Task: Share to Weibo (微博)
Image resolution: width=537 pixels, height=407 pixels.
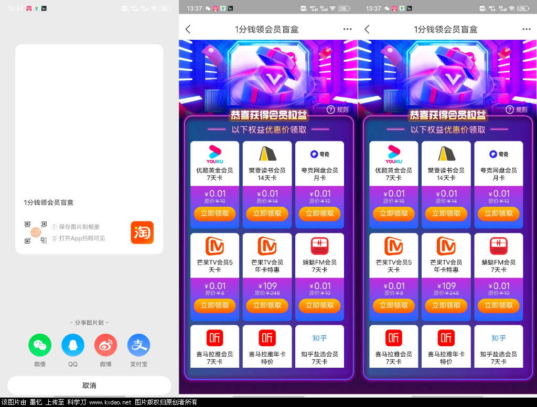Action: pos(105,345)
